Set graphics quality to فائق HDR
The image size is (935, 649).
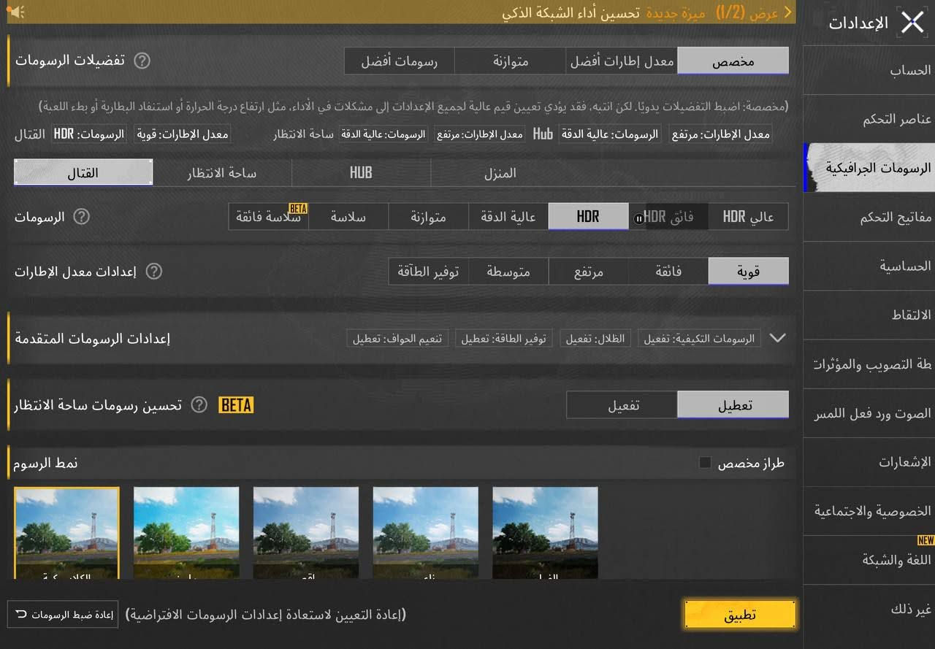pos(668,217)
